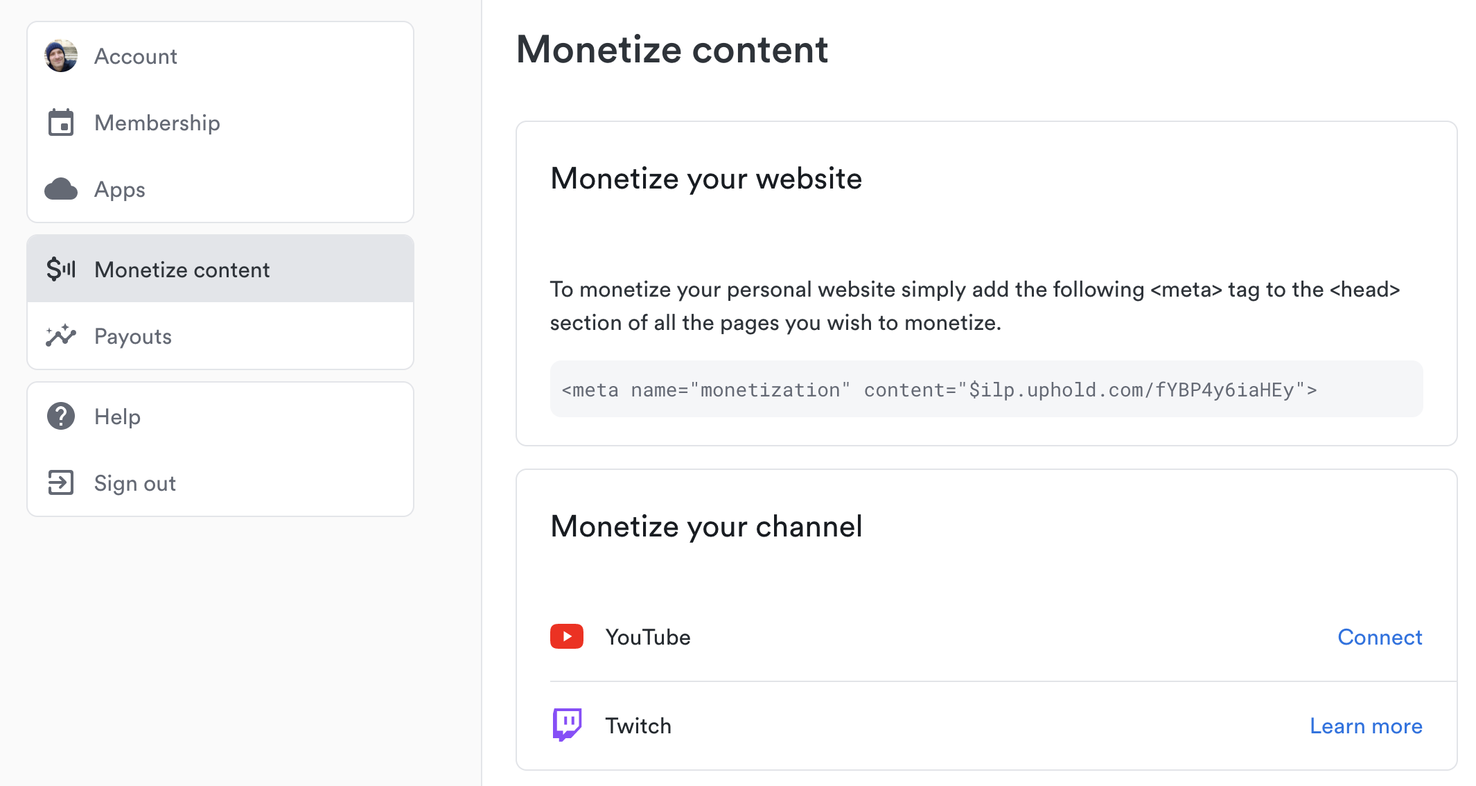
Task: Click the YouTube channel name label
Action: click(x=648, y=637)
